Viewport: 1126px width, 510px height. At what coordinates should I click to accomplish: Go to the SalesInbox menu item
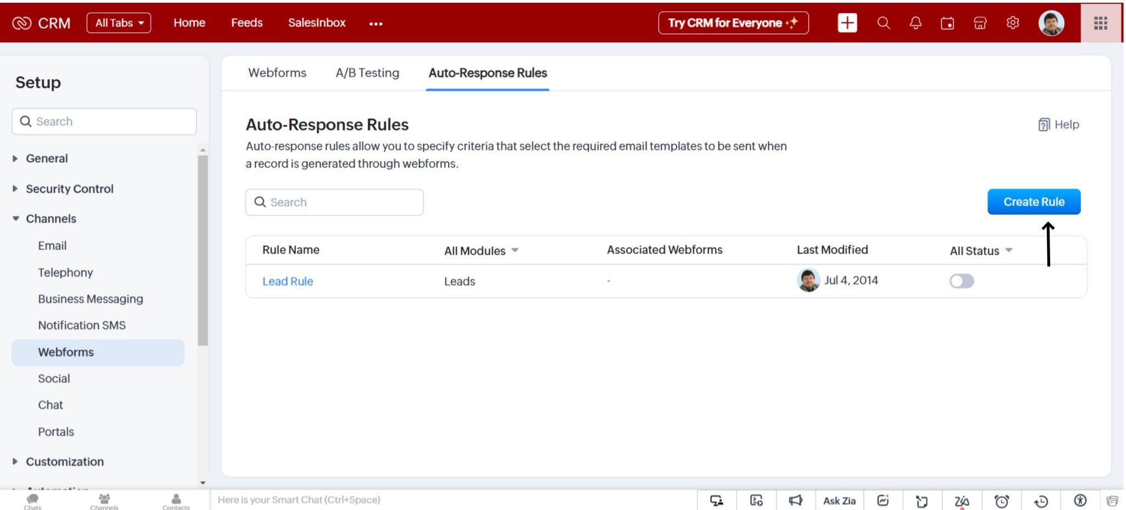click(317, 23)
